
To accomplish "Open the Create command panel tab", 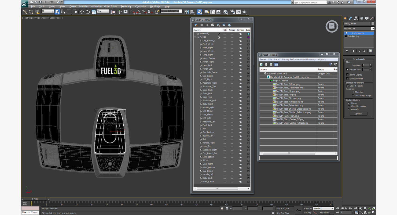I will (x=345, y=18).
